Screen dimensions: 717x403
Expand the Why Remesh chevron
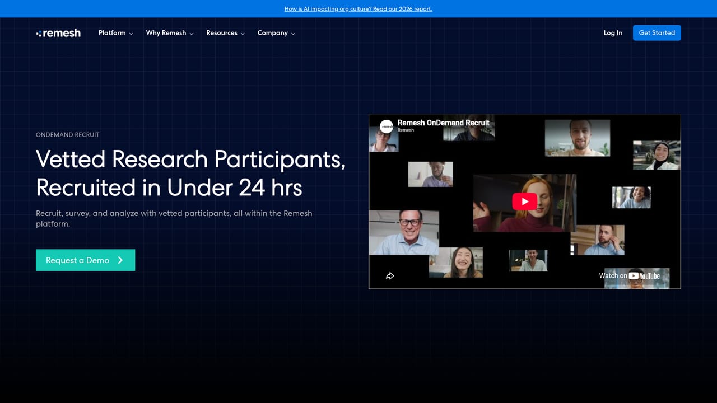tap(192, 34)
